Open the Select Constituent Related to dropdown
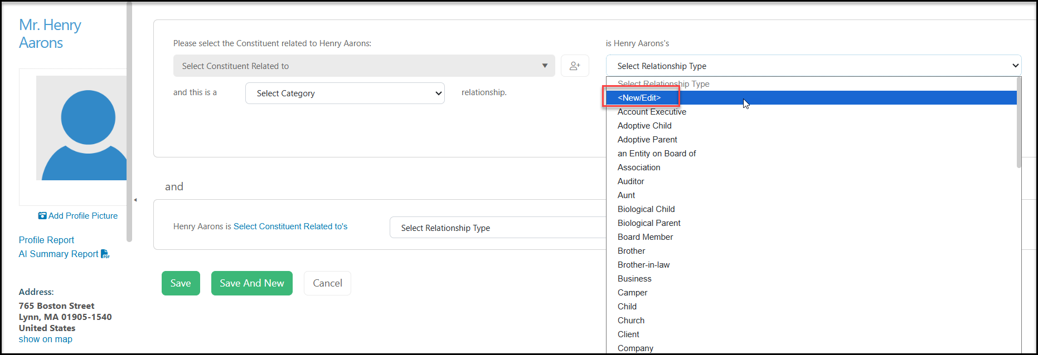 click(x=364, y=66)
